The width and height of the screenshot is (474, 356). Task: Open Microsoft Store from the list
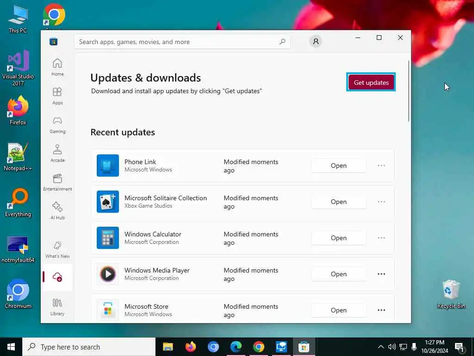pyautogui.click(x=338, y=310)
